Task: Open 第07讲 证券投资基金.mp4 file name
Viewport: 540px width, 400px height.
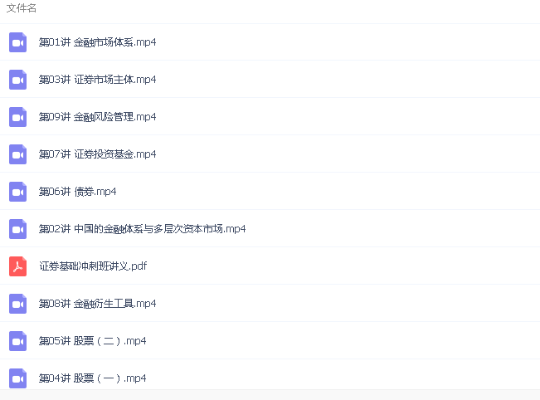Action: click(x=97, y=154)
